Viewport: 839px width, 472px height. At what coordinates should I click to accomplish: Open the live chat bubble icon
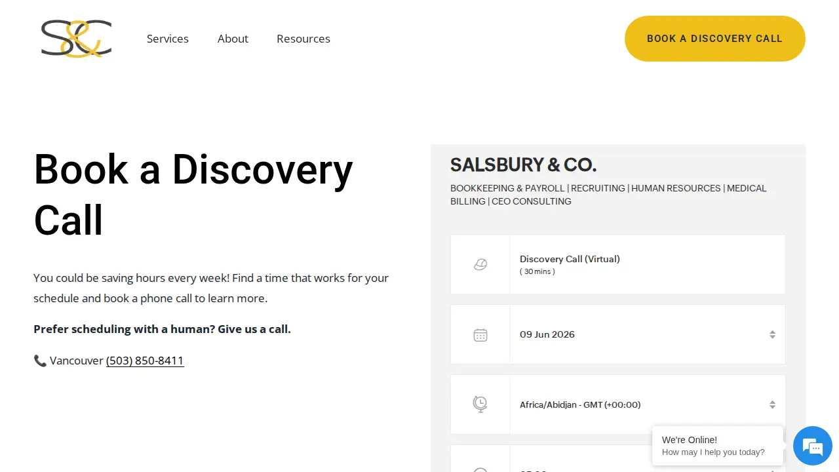pos(813,446)
